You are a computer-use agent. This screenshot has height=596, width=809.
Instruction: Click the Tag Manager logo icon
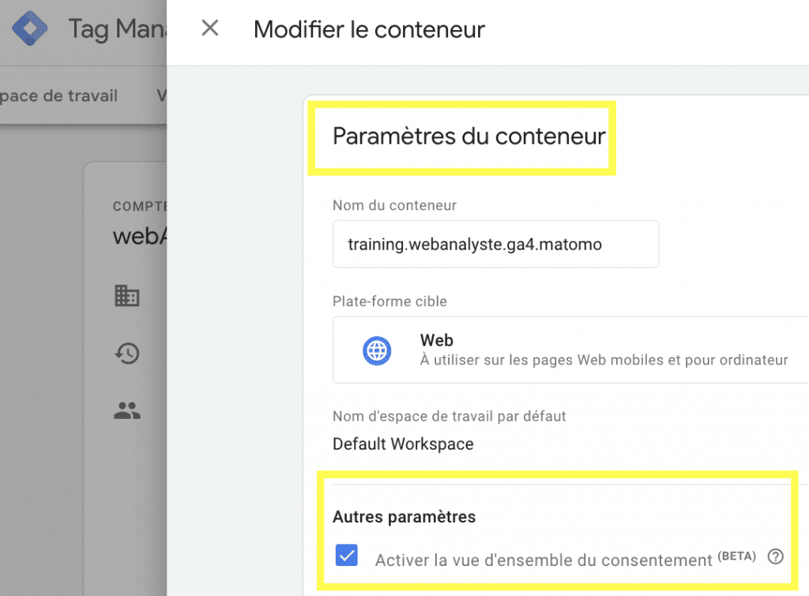[x=29, y=29]
